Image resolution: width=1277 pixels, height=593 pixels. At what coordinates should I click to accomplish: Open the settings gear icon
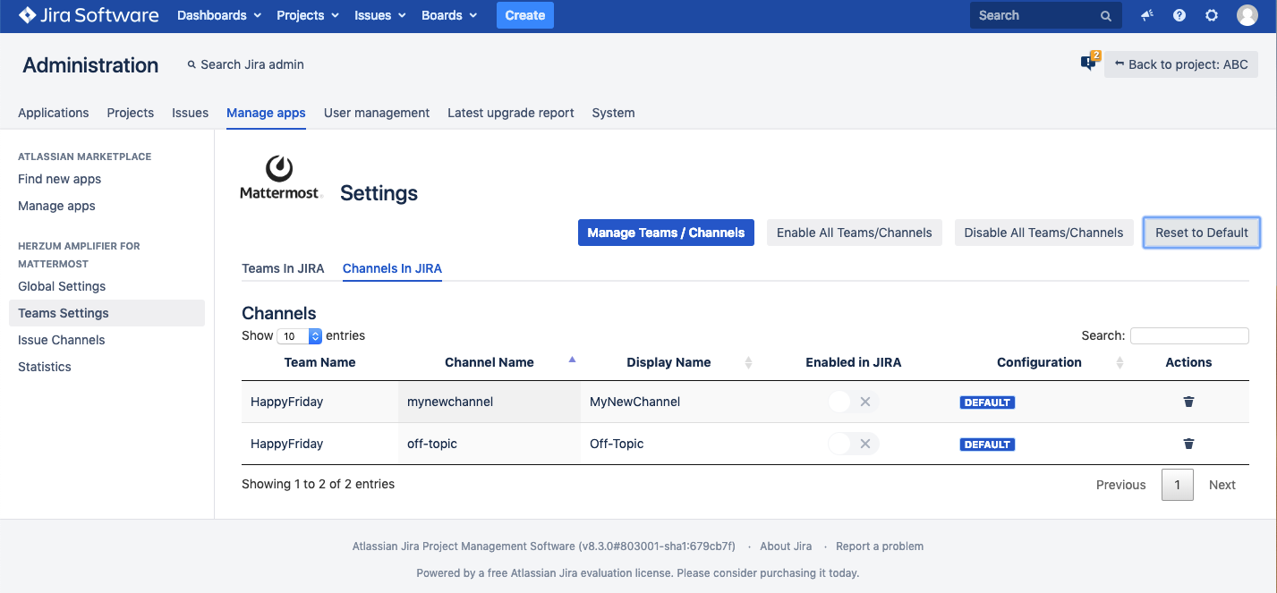click(x=1212, y=15)
